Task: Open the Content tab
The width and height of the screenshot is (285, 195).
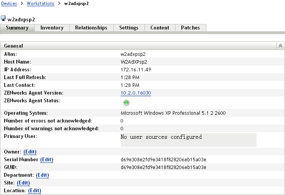Action: click(160, 28)
